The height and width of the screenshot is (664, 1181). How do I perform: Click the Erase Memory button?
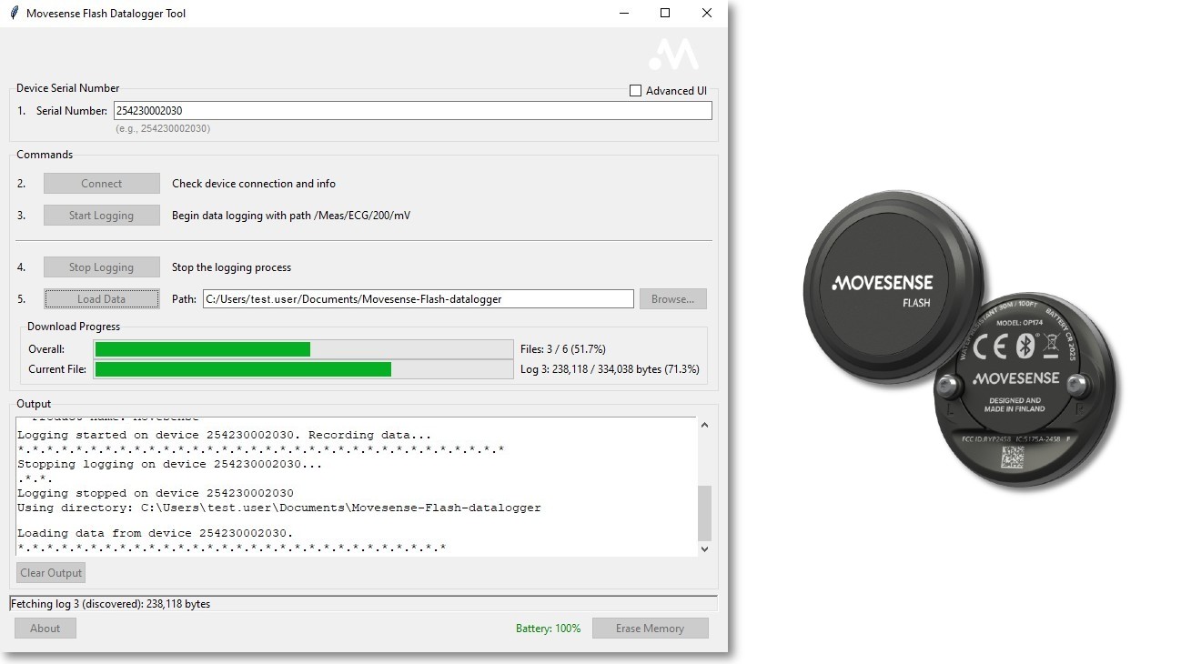point(650,629)
